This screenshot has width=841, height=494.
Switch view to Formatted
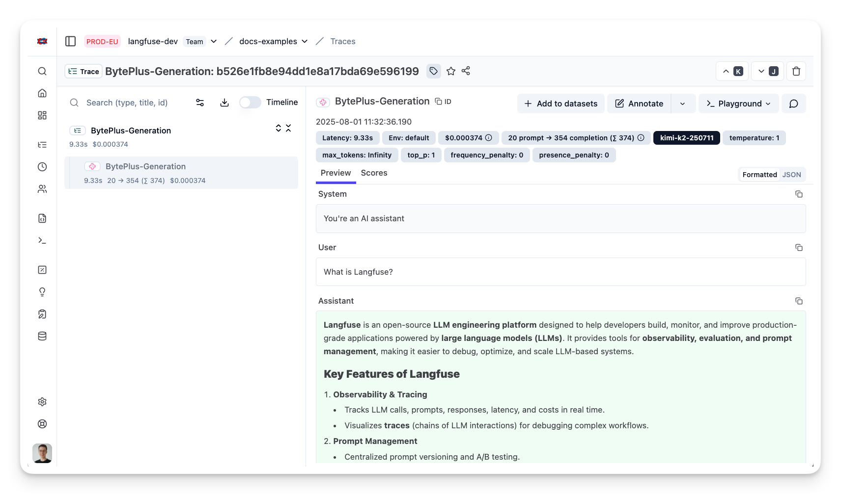[759, 175]
